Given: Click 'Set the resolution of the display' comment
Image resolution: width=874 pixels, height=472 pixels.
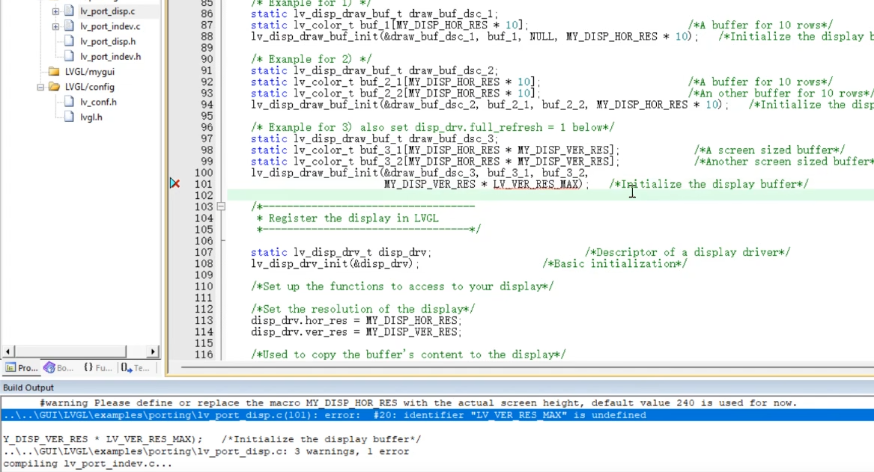Looking at the screenshot, I should tap(363, 309).
